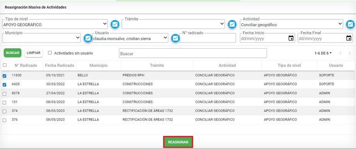This screenshot has height=149, width=356.
Task: Click the Buscar table search box
Action: 193,53
